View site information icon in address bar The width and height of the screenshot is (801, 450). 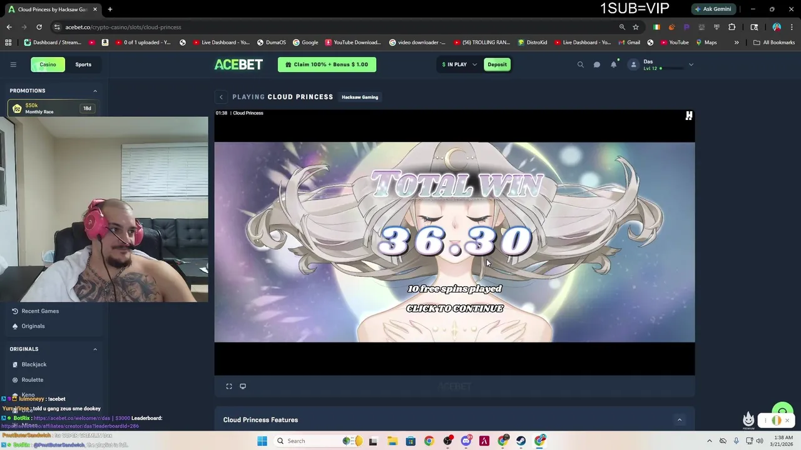click(57, 27)
